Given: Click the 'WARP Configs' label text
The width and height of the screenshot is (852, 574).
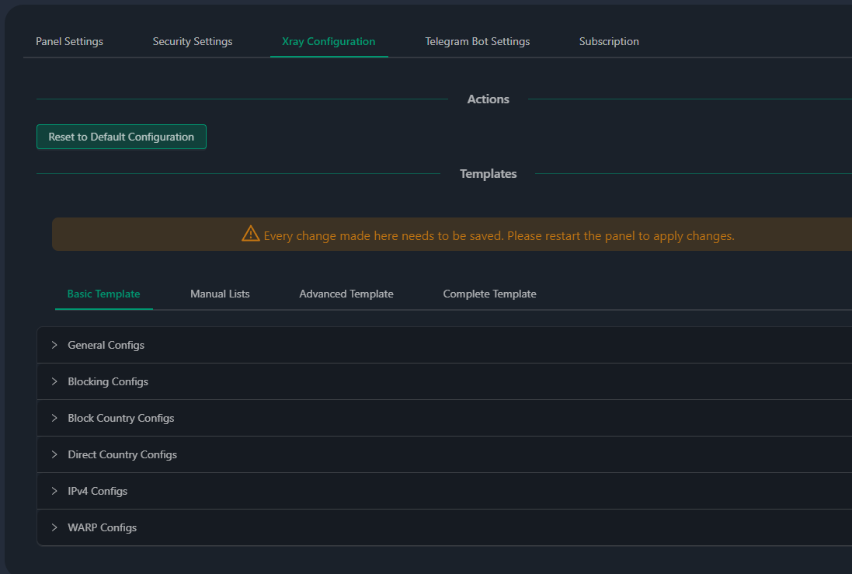Looking at the screenshot, I should [102, 527].
